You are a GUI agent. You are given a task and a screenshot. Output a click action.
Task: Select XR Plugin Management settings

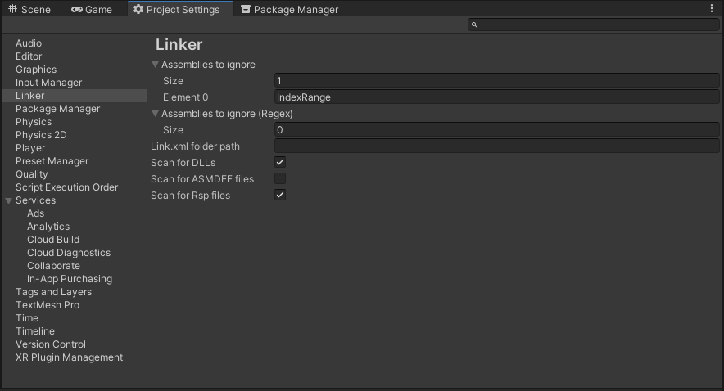pos(70,357)
